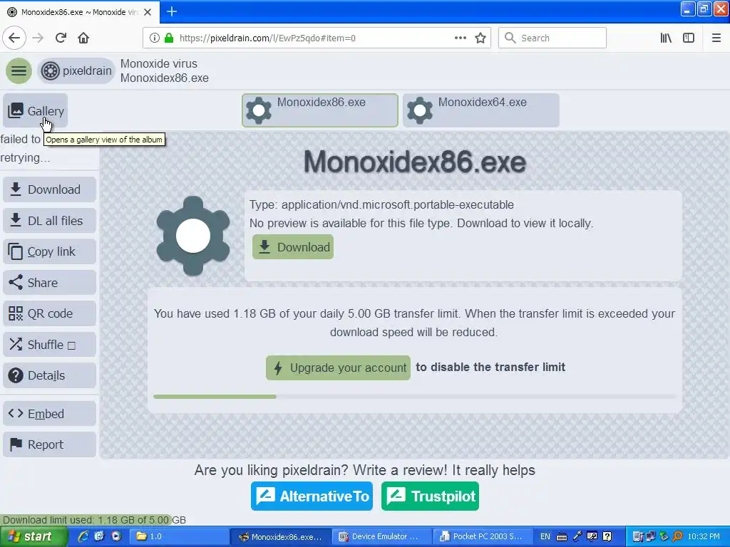Open the Share options
The image size is (730, 547).
[49, 282]
